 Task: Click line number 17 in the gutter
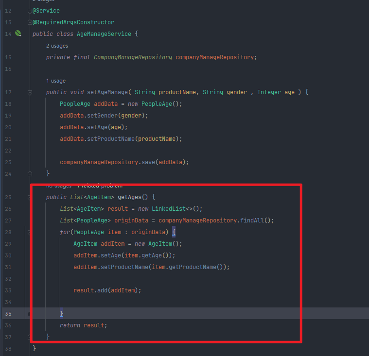(x=8, y=92)
